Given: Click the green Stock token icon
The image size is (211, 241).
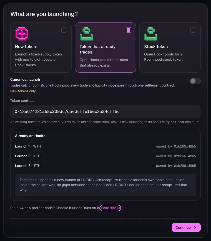Looking at the screenshot, I should click(x=151, y=34).
